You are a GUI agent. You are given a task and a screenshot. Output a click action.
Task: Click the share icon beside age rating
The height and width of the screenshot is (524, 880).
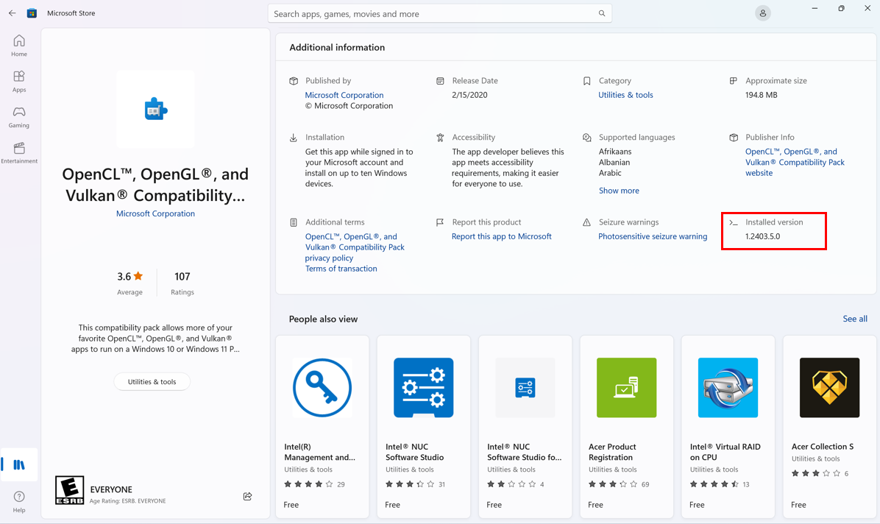(x=247, y=496)
